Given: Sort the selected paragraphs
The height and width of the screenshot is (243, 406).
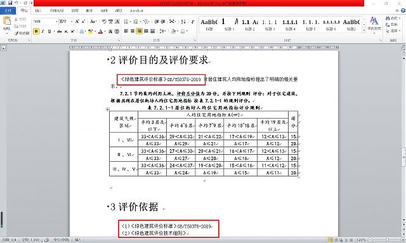Looking at the screenshot, I should (x=183, y=22).
